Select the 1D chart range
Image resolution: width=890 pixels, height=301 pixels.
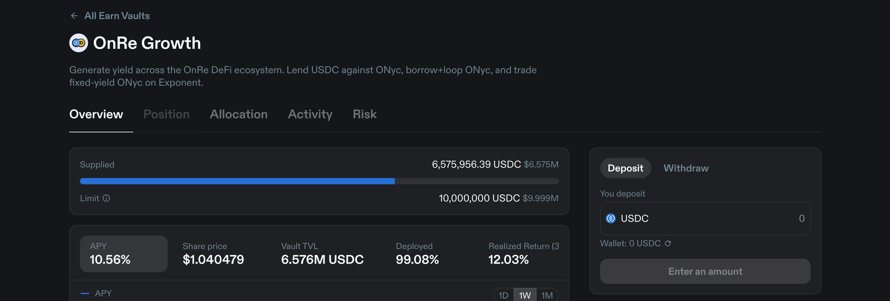503,295
